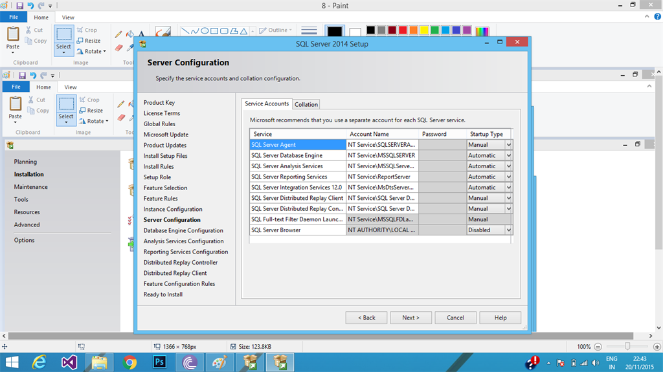This screenshot has height=372, width=663.
Task: Click Undo in the outer Paint title bar
Action: click(x=30, y=5)
